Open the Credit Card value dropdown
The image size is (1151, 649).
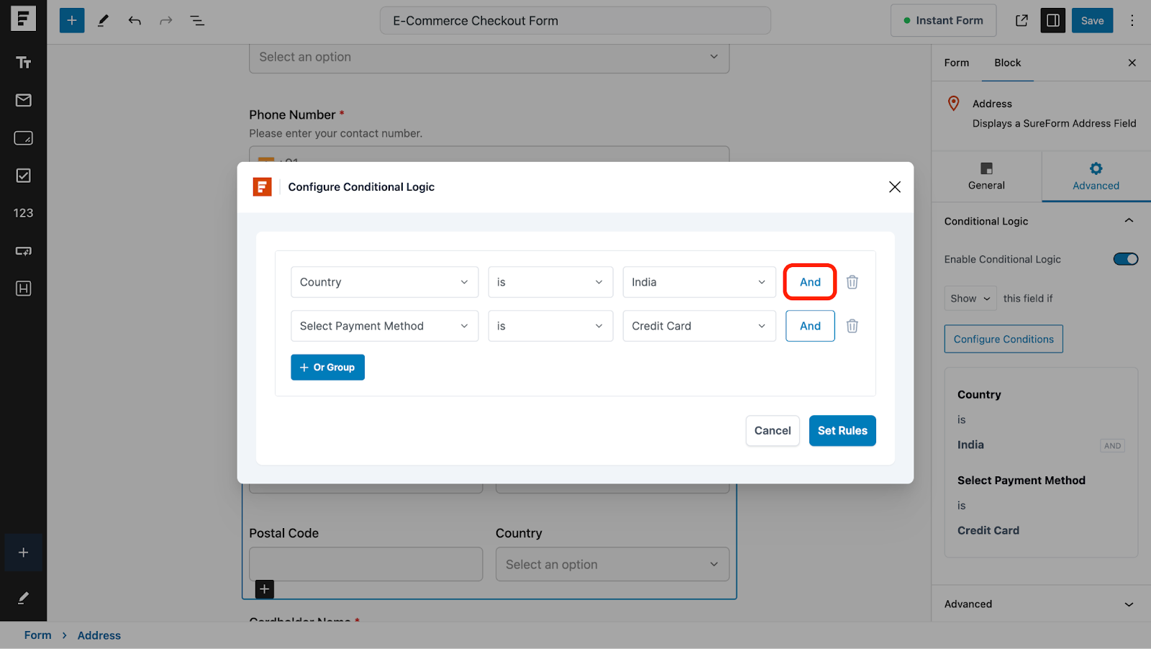(699, 326)
